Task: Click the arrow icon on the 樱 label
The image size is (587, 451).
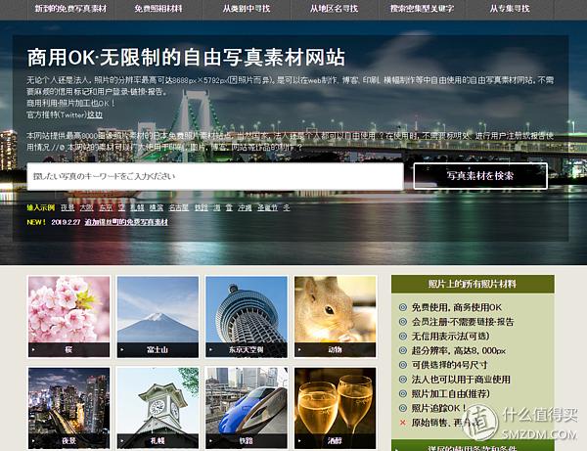Action: [x=33, y=350]
